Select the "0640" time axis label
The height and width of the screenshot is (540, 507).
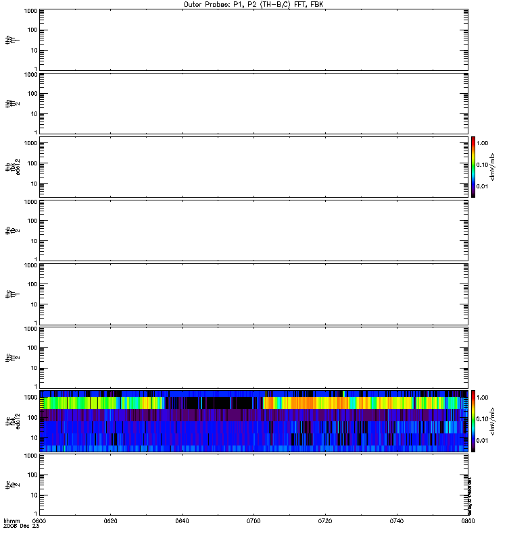point(182,520)
